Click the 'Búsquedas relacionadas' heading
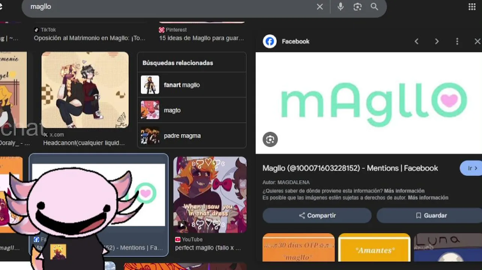This screenshot has height=270, width=482. coord(178,63)
